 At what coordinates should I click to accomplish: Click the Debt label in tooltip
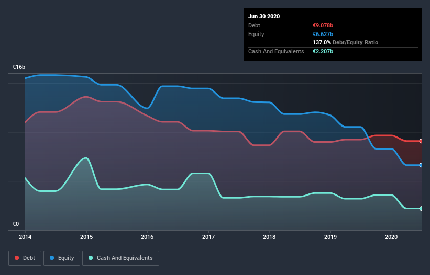click(x=254, y=25)
